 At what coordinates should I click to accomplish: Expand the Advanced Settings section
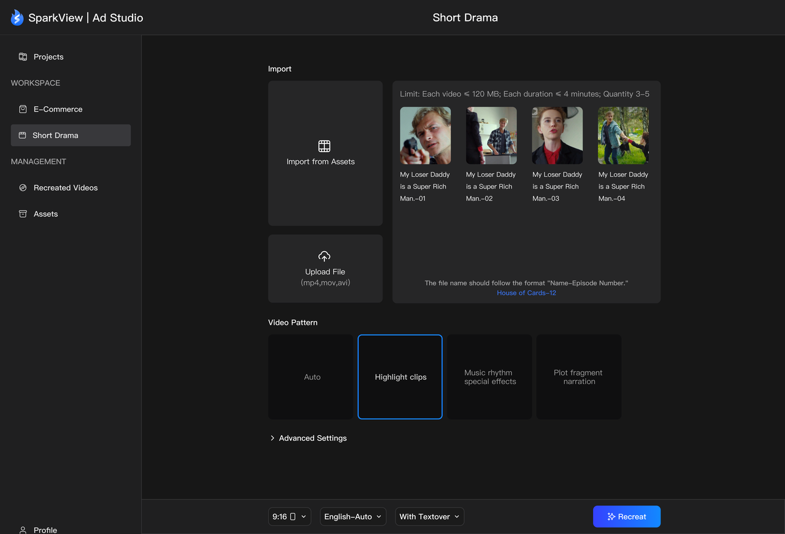click(x=308, y=438)
